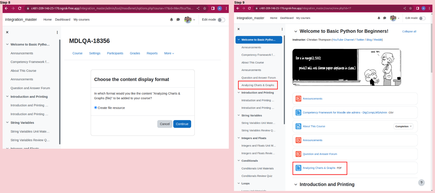The image size is (435, 193).
Task: Select Analyzing Charts & Graphs in Step 9 sidebar
Action: click(x=258, y=85)
